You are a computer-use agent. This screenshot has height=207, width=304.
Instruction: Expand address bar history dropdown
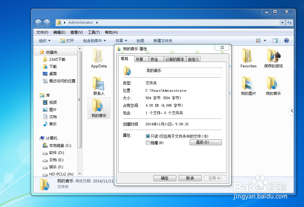(282, 23)
